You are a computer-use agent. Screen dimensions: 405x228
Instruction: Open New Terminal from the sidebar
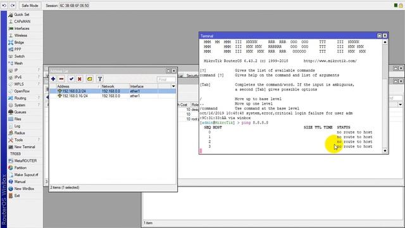pos(25,147)
